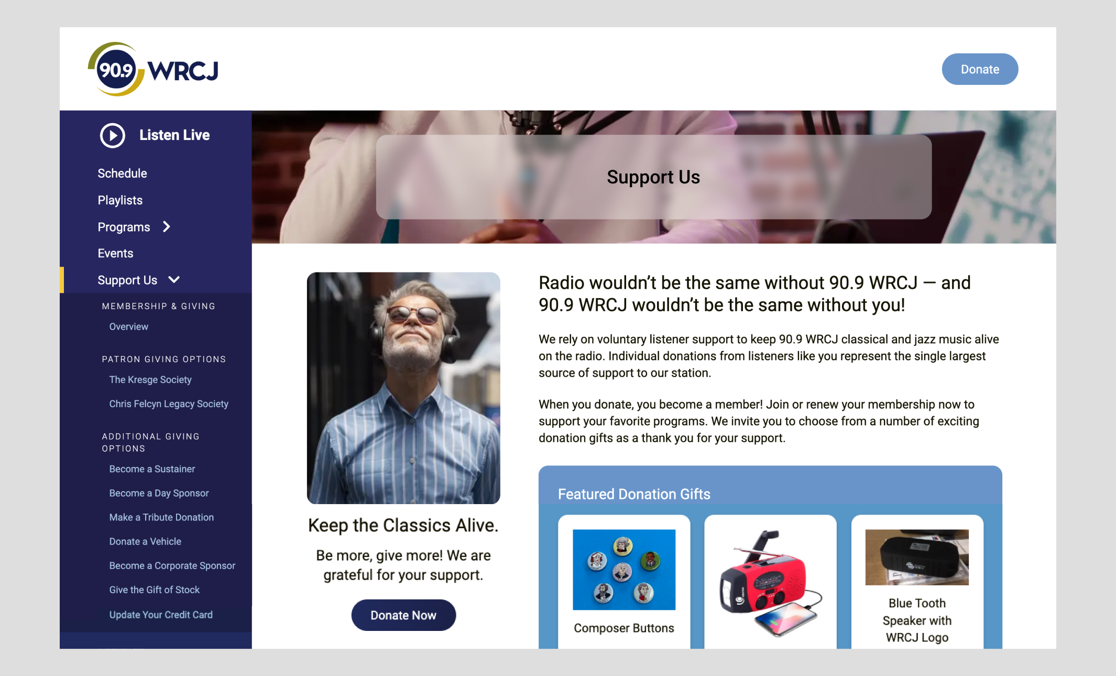Open The Kresge Society link

click(150, 380)
